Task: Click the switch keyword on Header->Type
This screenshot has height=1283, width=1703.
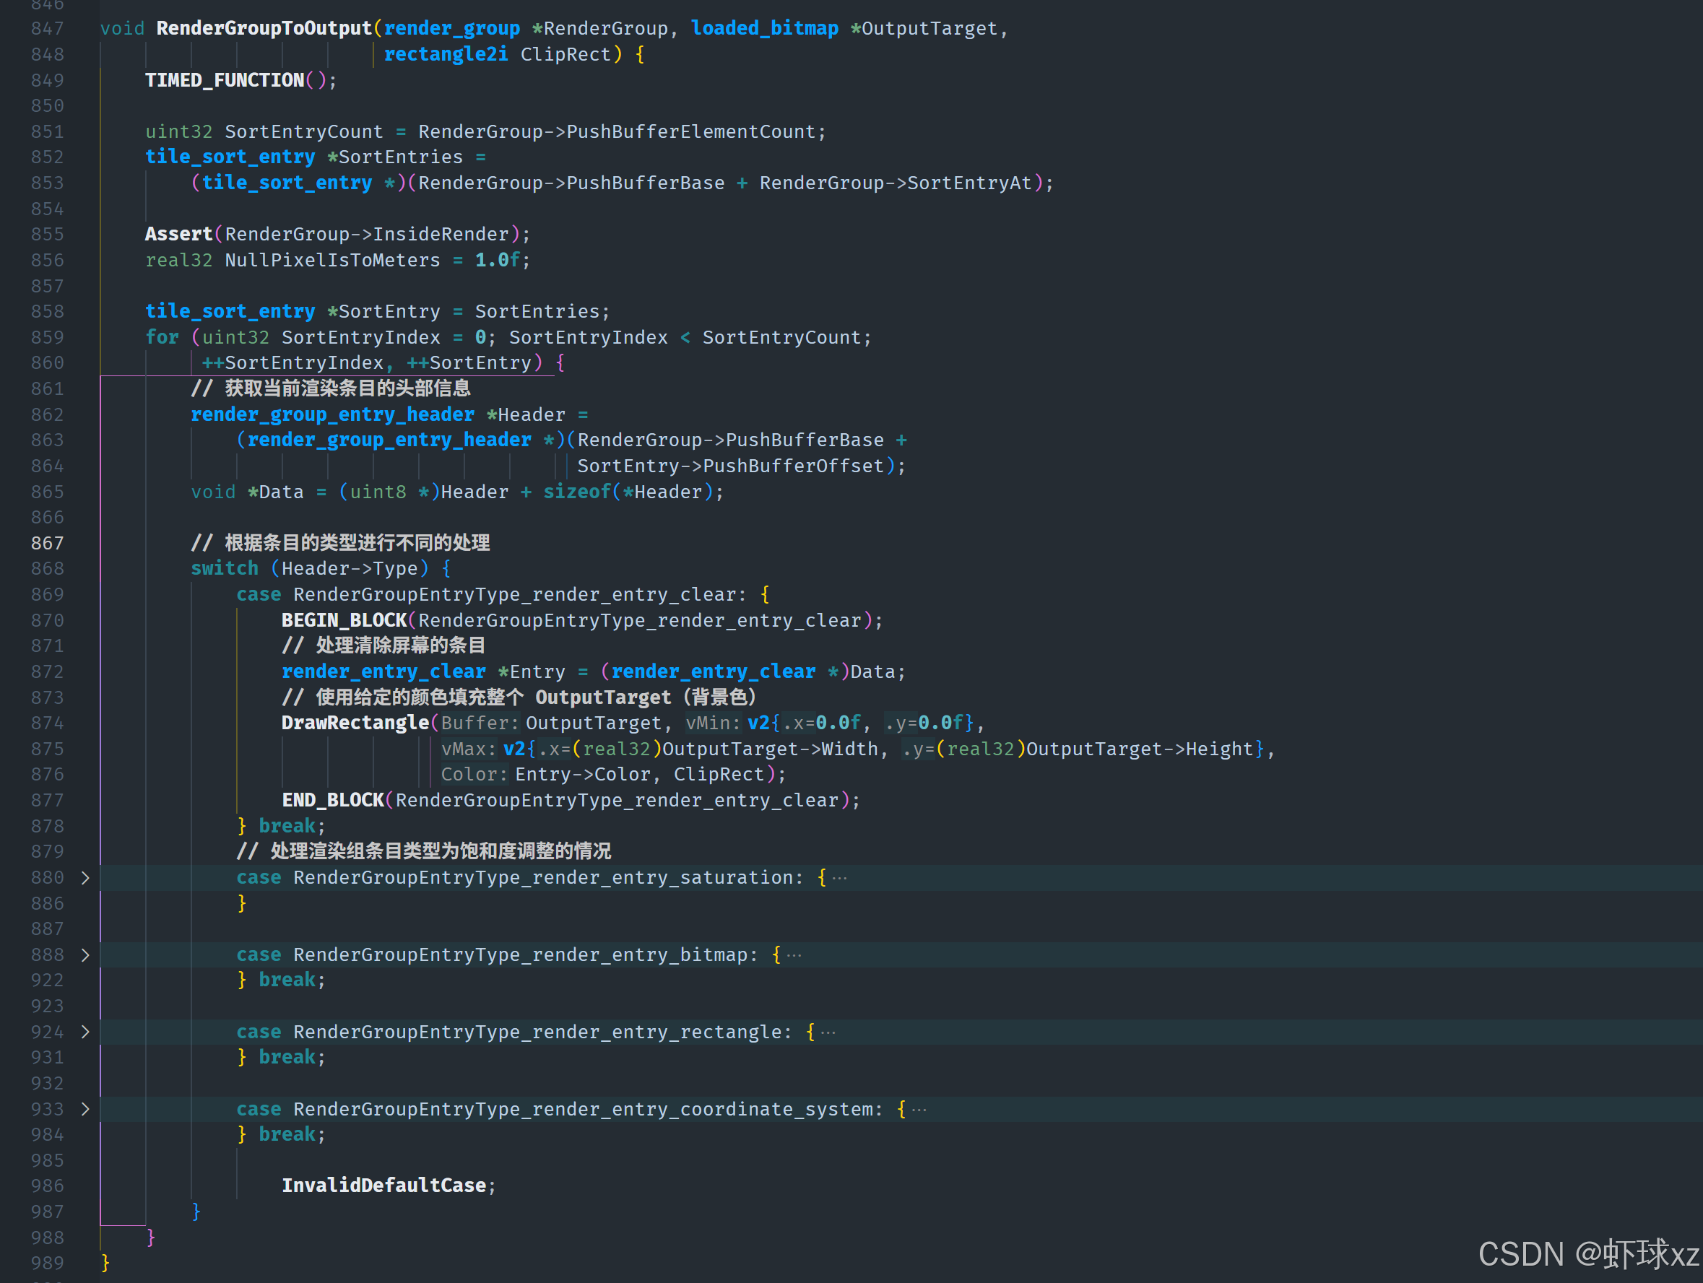Action: (x=224, y=569)
